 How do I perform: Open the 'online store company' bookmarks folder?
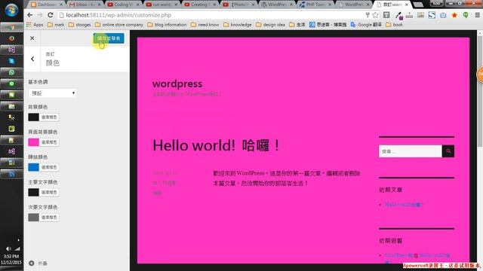pyautogui.click(x=119, y=25)
